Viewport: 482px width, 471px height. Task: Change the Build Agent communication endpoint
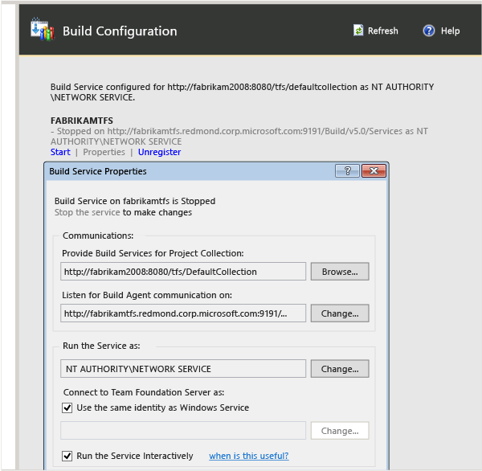click(x=340, y=313)
